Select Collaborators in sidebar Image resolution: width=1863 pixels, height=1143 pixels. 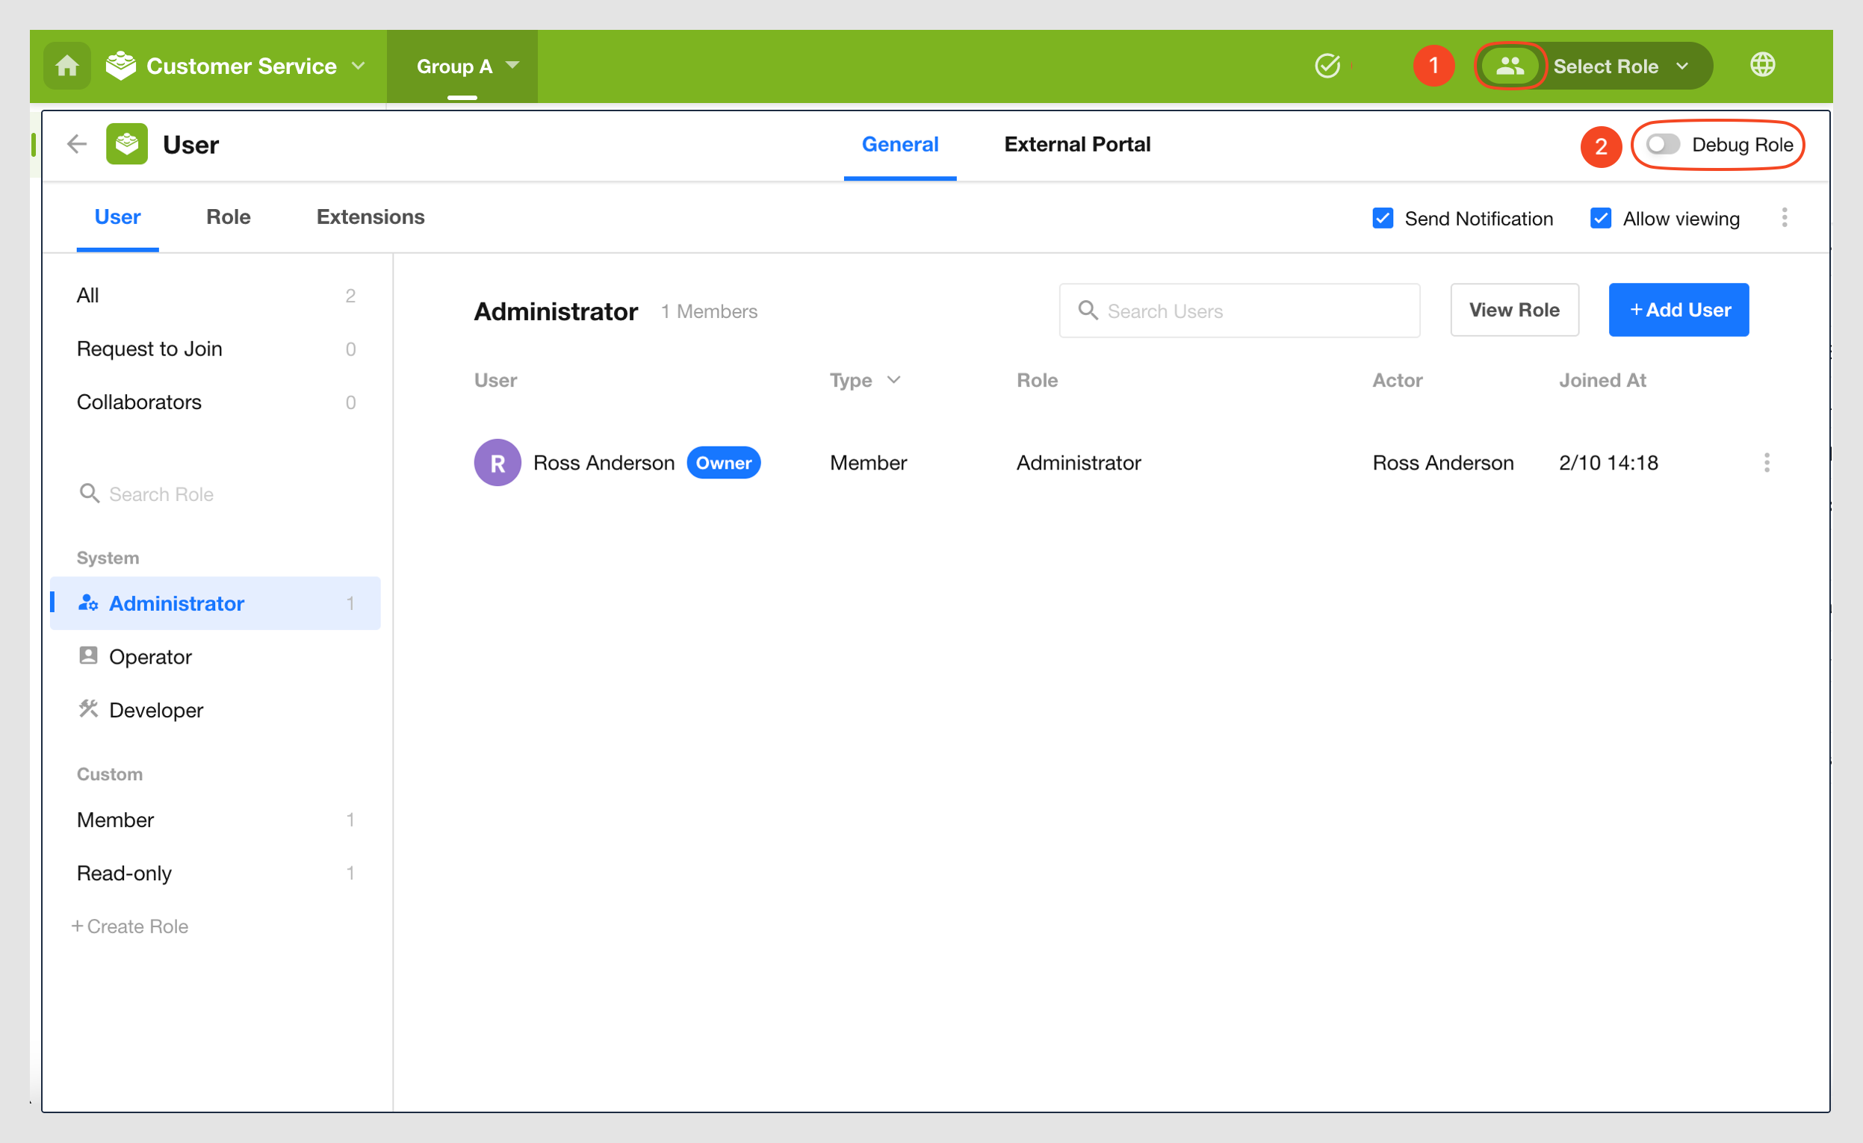coord(216,402)
